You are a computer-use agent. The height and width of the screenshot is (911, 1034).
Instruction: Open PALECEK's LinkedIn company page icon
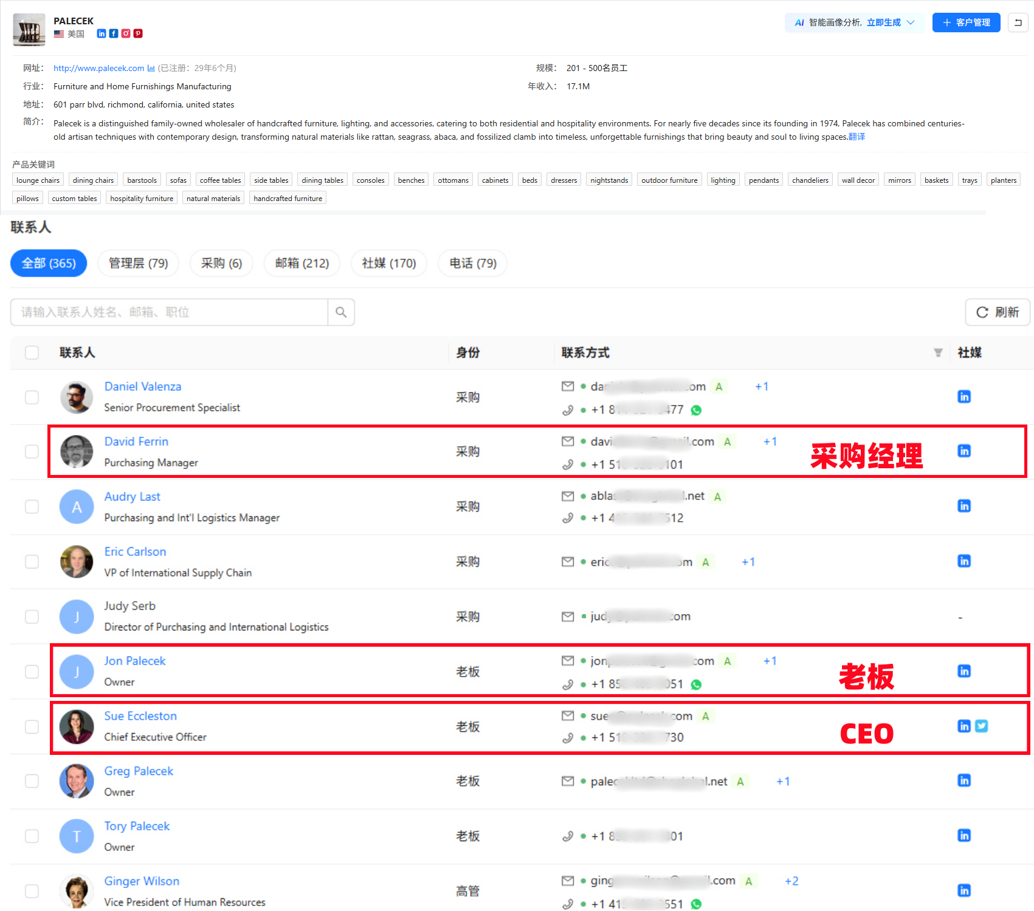pyautogui.click(x=102, y=33)
